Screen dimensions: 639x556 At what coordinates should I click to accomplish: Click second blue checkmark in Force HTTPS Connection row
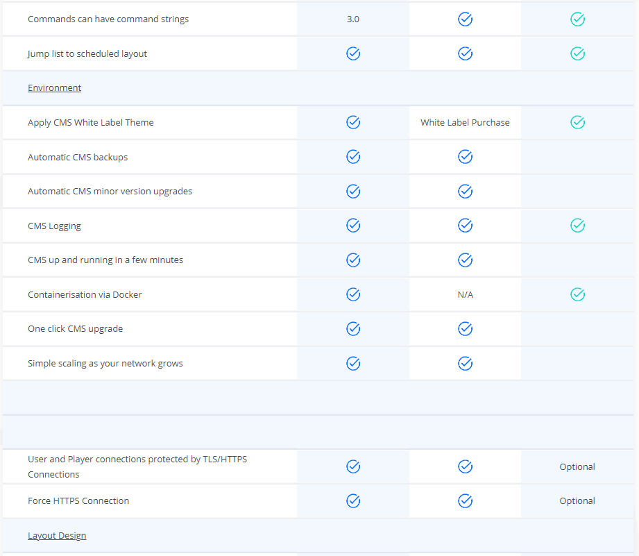465,500
